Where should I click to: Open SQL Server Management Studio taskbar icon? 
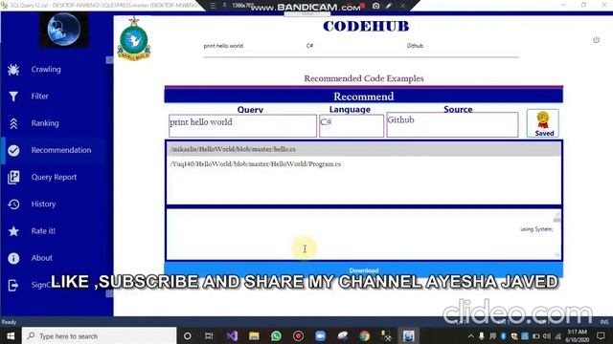click(386, 335)
